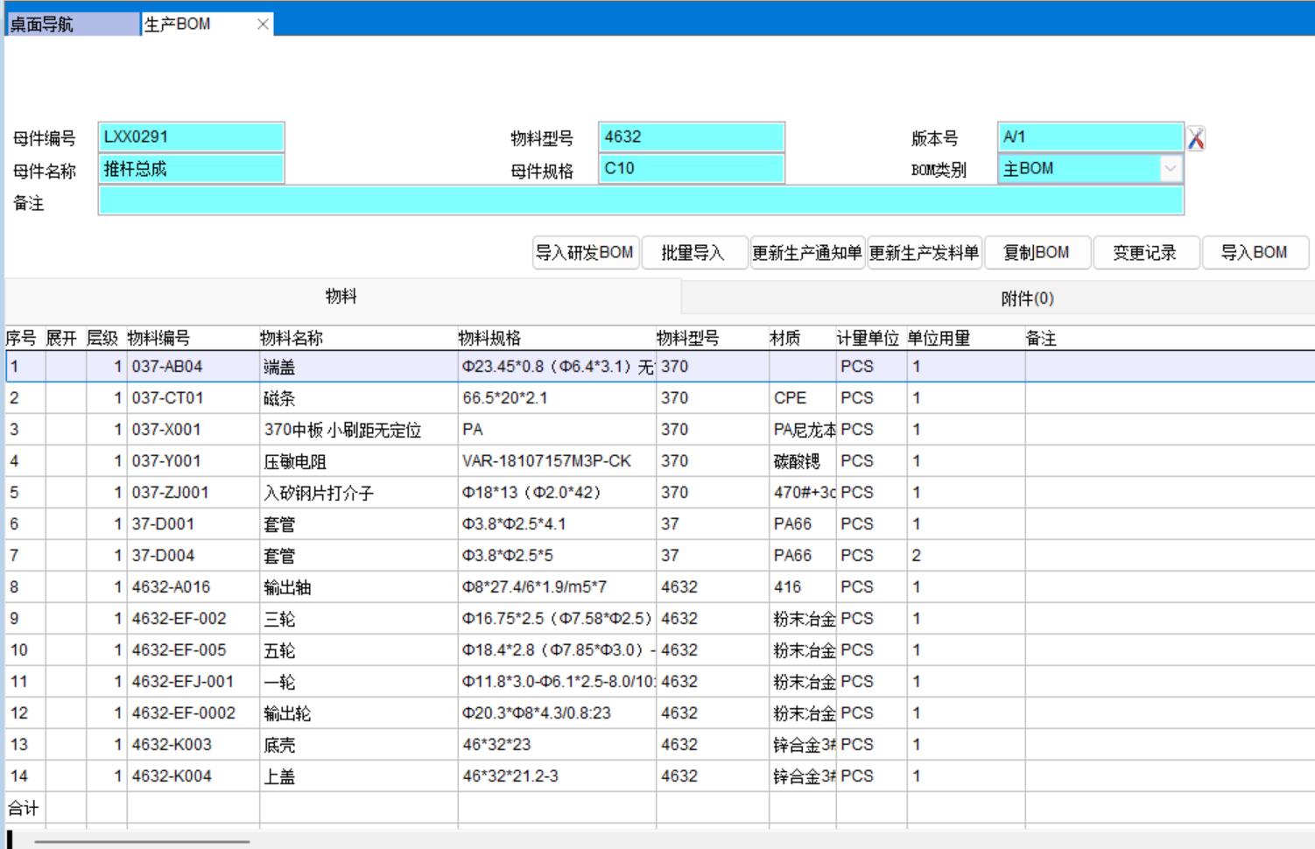
Task: Click 更新生产通知单 button
Action: [806, 253]
